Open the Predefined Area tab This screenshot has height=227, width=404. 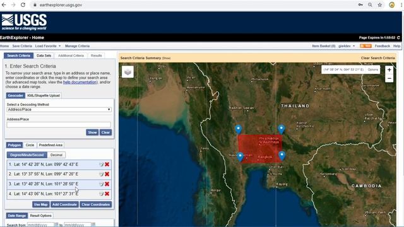click(x=50, y=145)
